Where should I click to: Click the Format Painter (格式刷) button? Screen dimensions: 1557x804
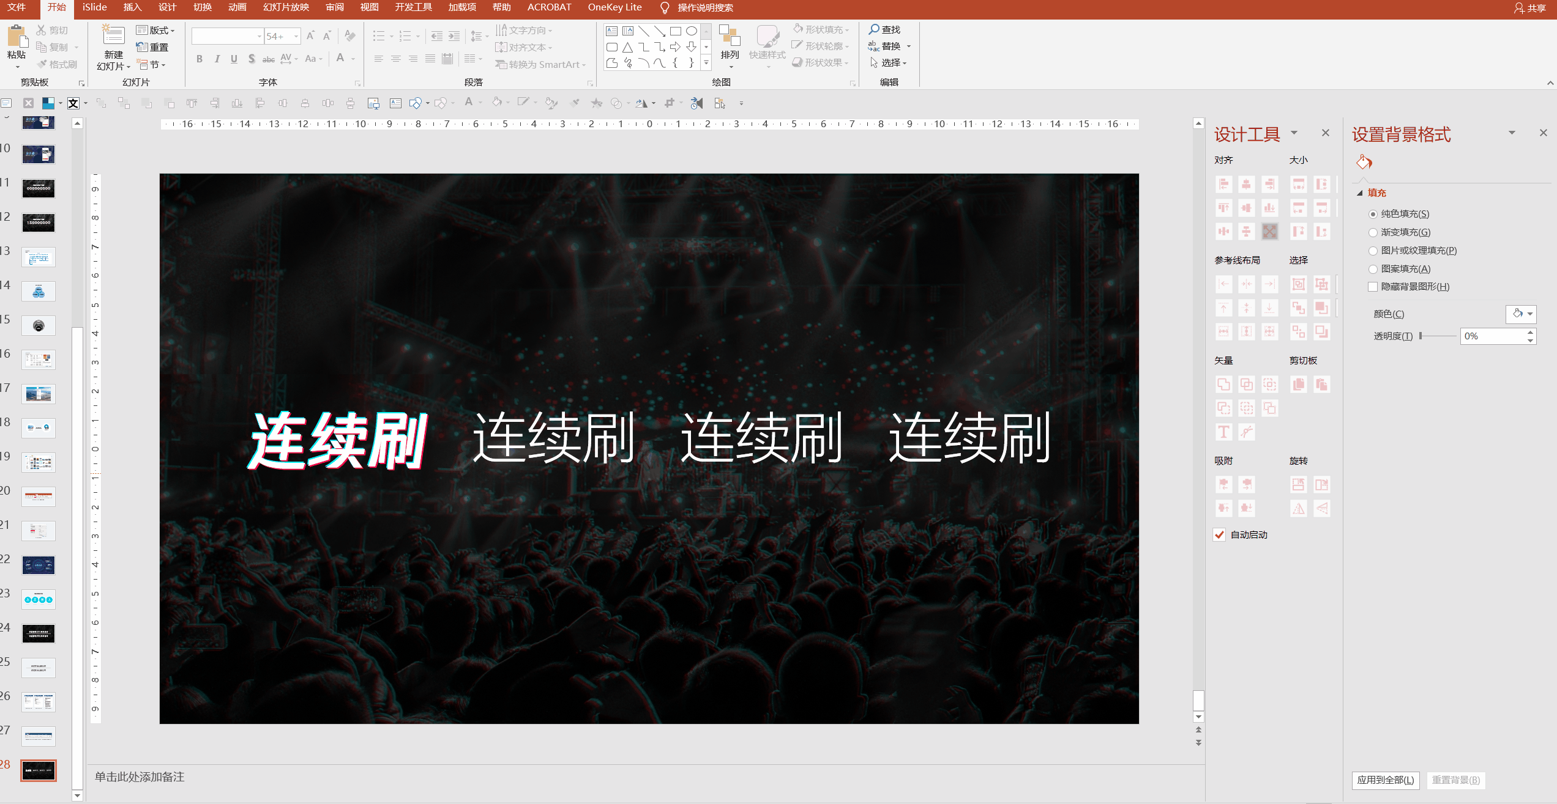[57, 64]
